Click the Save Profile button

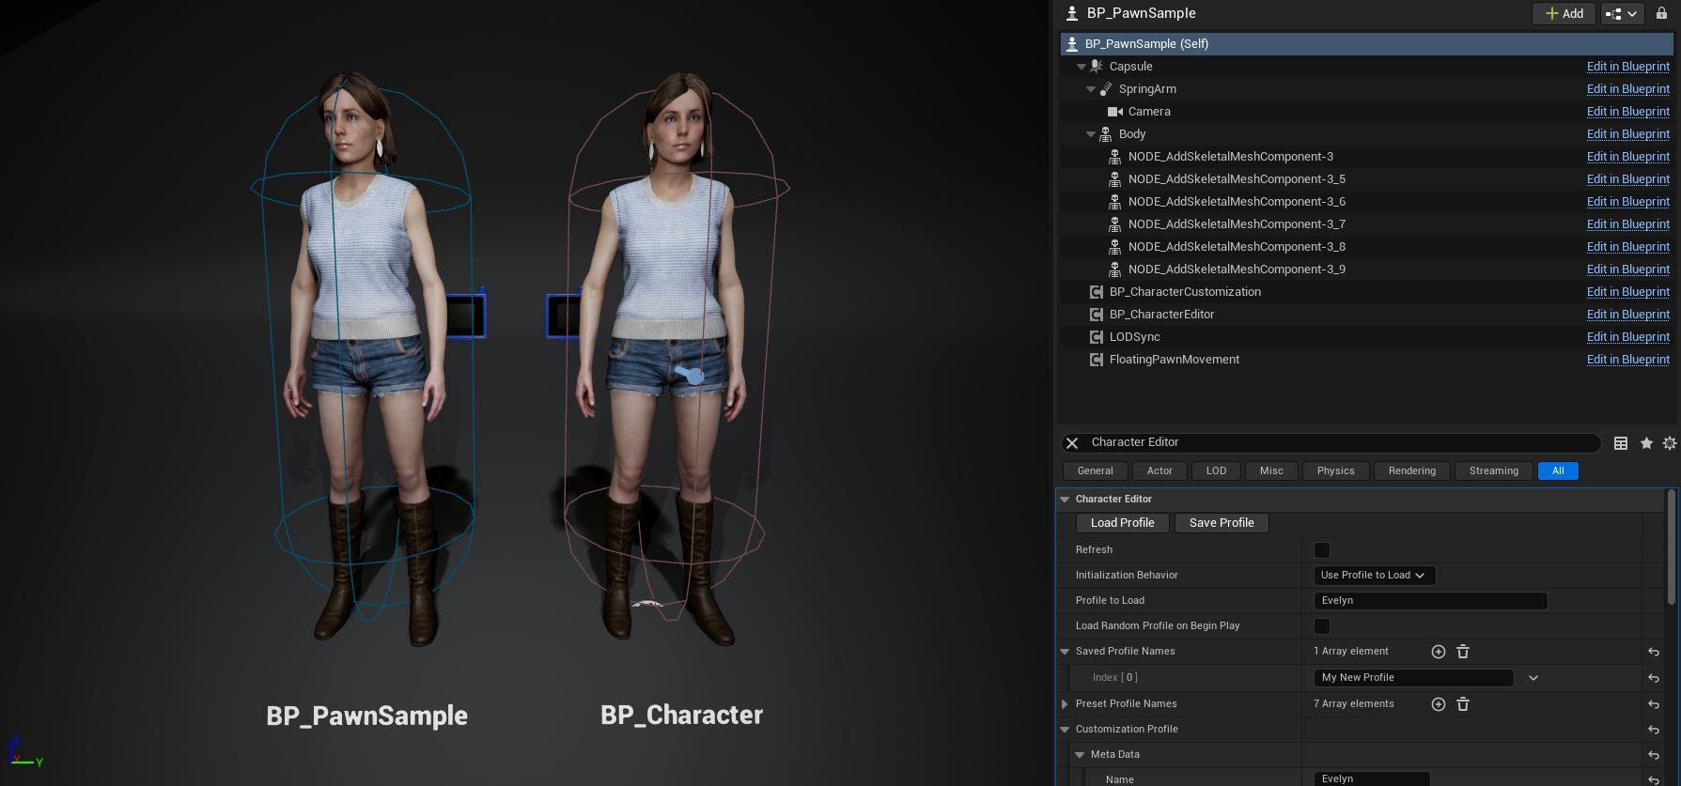click(x=1221, y=523)
